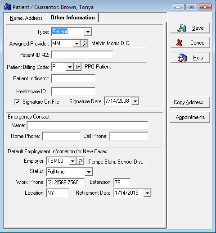The width and height of the screenshot is (216, 233).
Task: Click the Emergency Contact Name field
Action: [87, 125]
